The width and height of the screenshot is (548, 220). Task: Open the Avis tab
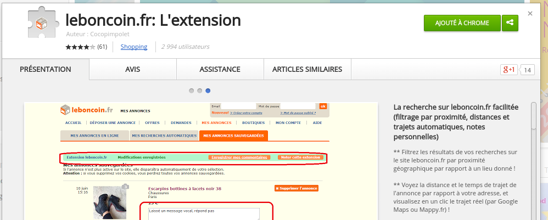click(133, 69)
